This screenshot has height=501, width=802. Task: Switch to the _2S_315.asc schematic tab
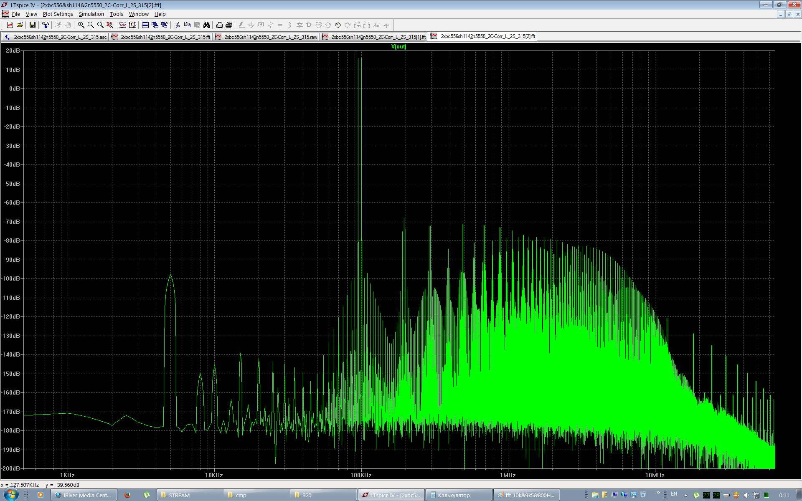point(56,37)
